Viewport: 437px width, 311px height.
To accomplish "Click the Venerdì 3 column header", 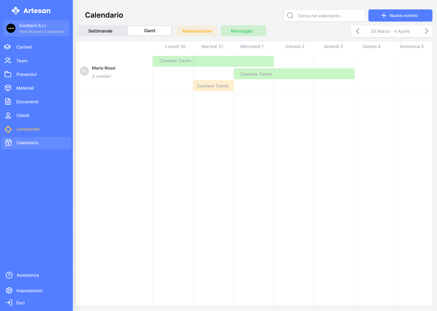I will 333,46.
